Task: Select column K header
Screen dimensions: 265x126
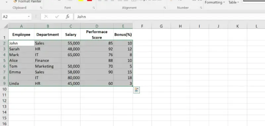Action: point(238,26)
